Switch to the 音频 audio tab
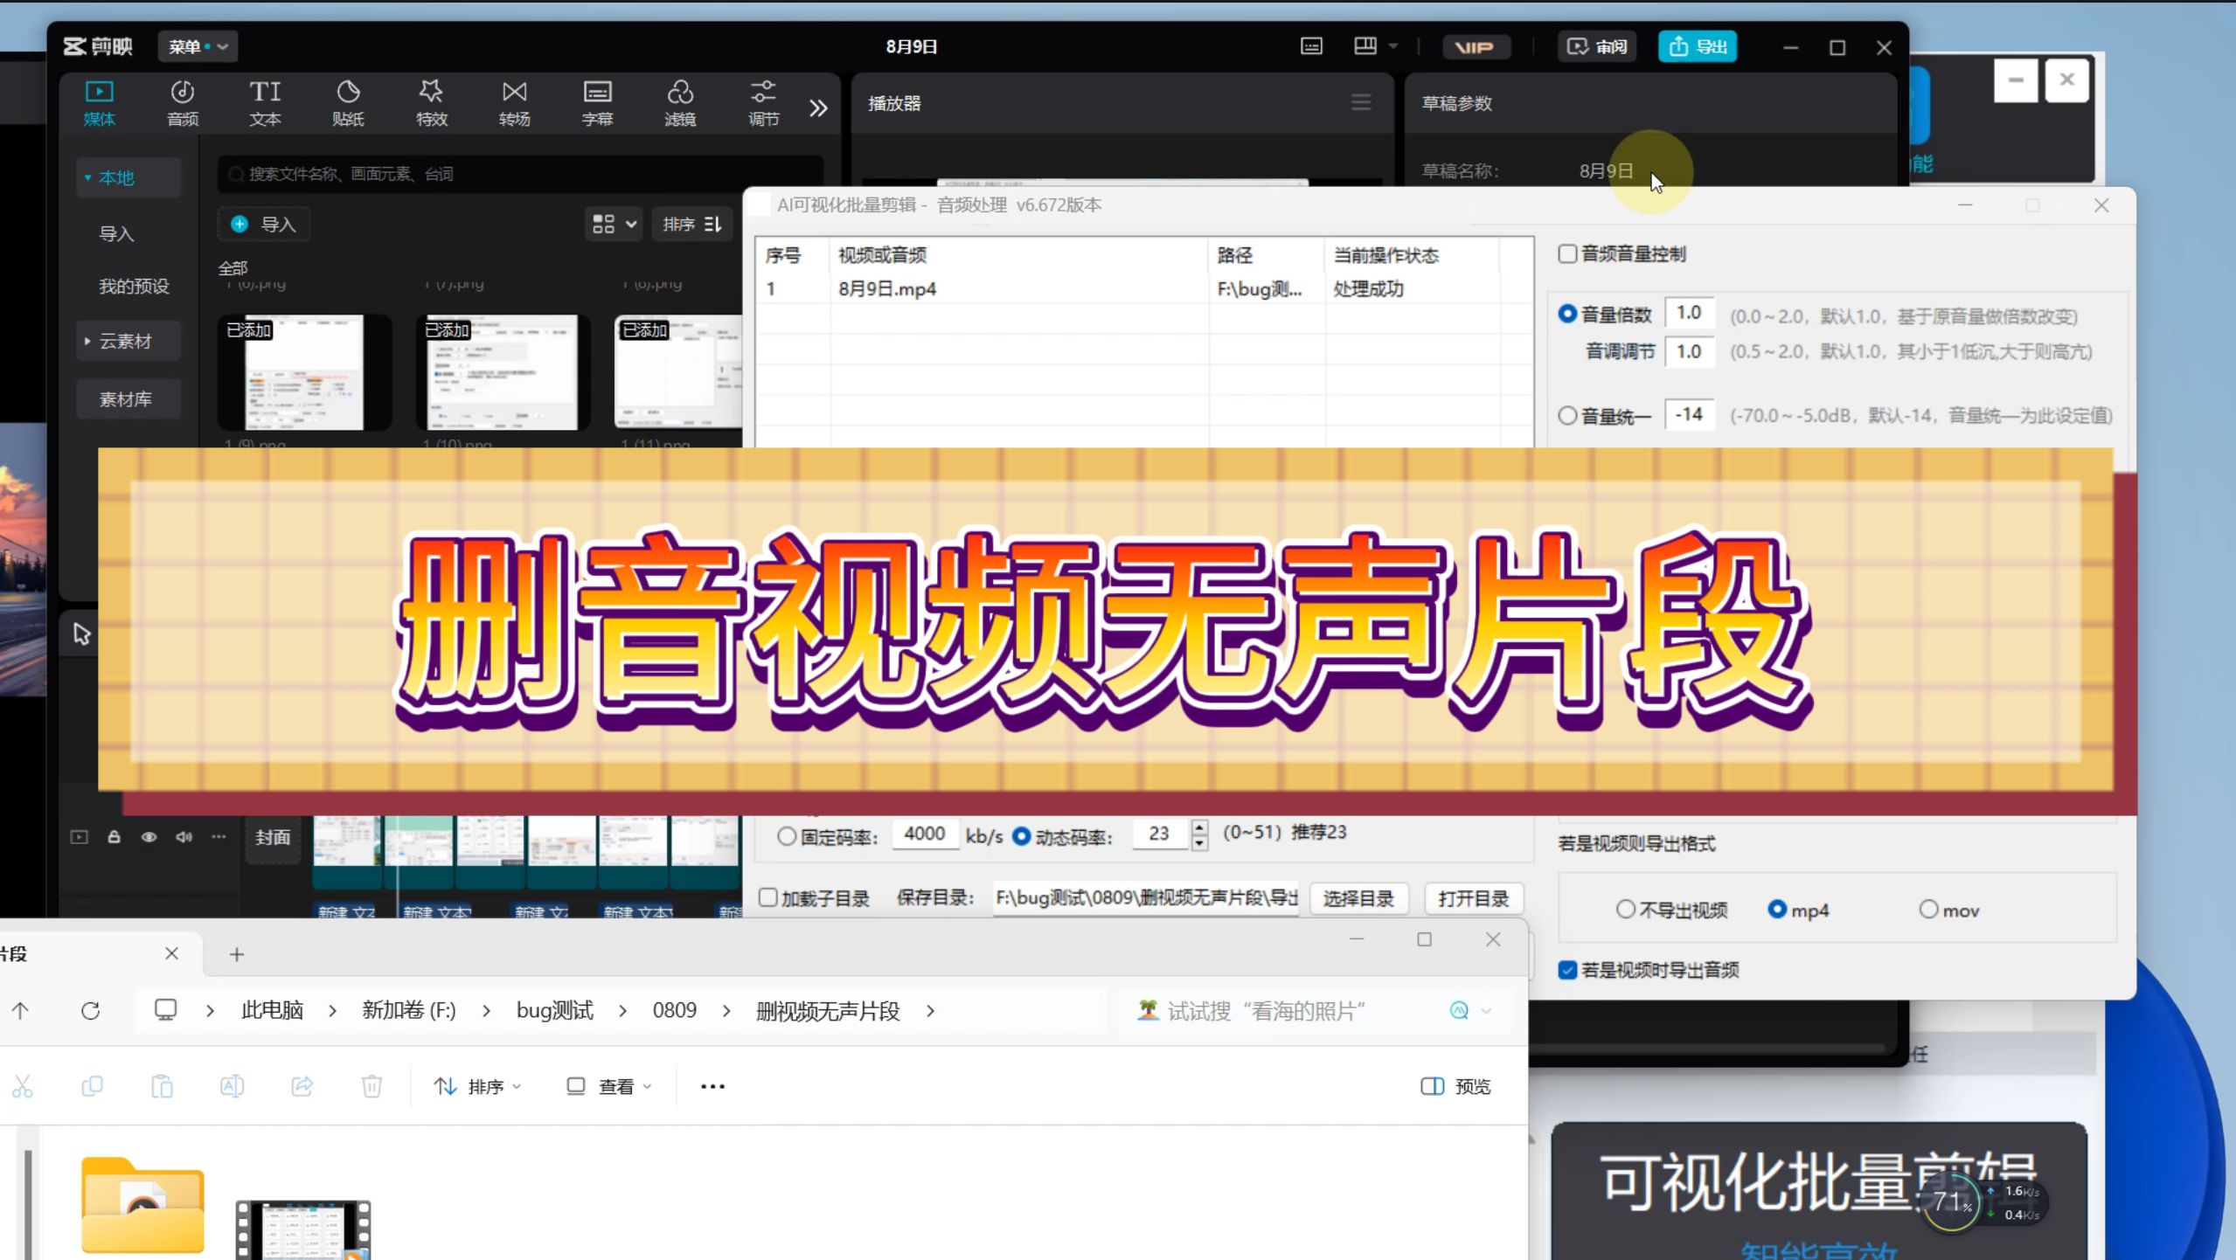2236x1260 pixels. pos(182,103)
